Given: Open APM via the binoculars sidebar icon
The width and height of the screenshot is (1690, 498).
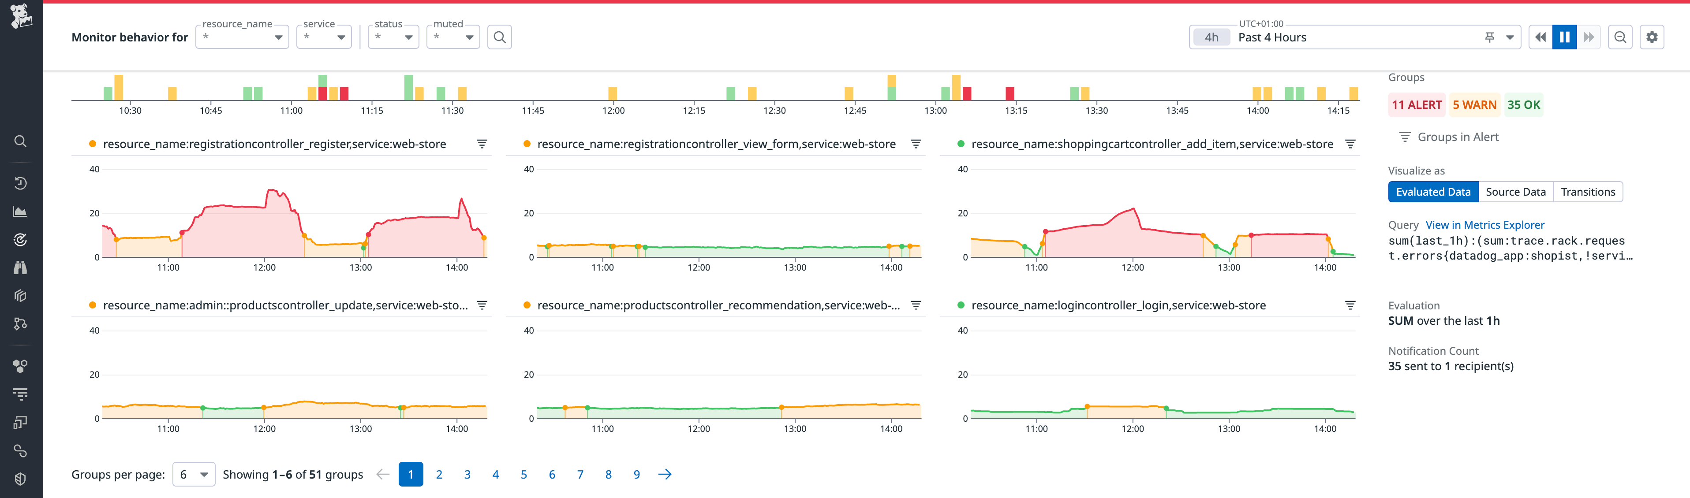Looking at the screenshot, I should coord(20,268).
